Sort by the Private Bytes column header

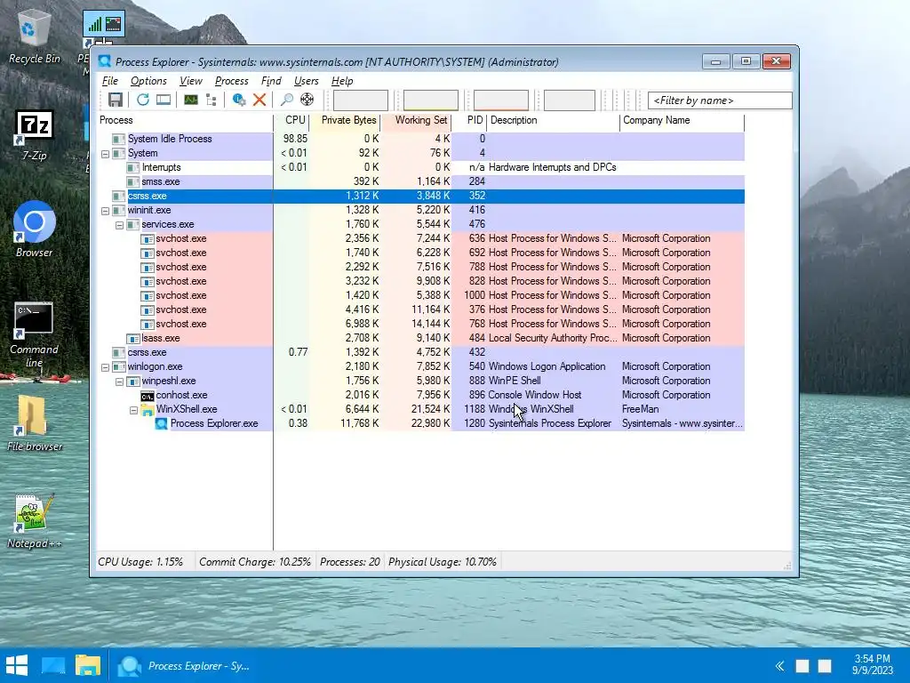coord(345,121)
